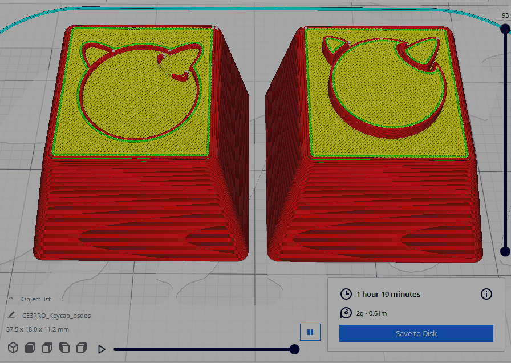Adjust the horizontal path slider handle
511x363 pixels.
(x=294, y=349)
